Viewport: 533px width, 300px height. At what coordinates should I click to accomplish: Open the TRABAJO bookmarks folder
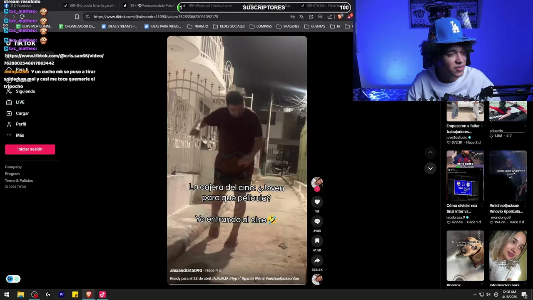[198, 26]
